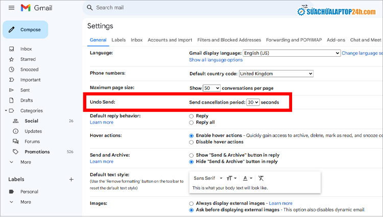
Task: Open Starred mail via star icon
Action: pyautogui.click(x=12, y=59)
